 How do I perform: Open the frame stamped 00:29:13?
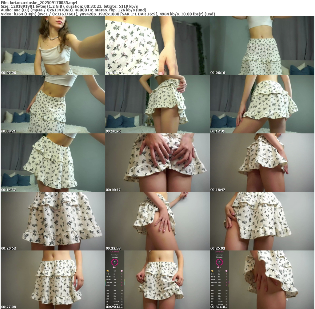(157, 280)
